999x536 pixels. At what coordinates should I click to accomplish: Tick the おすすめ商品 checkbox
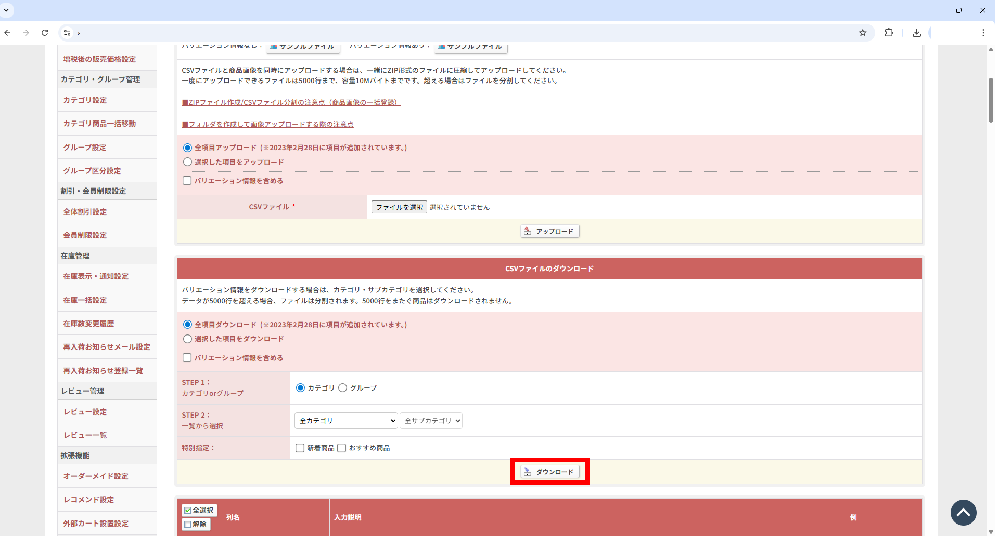click(342, 448)
